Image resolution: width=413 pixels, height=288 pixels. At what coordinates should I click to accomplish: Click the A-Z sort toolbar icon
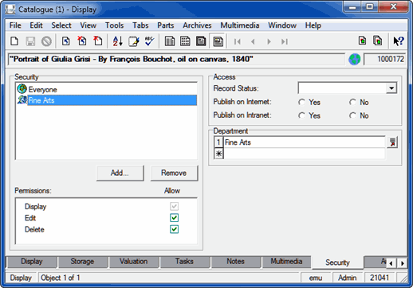click(117, 41)
